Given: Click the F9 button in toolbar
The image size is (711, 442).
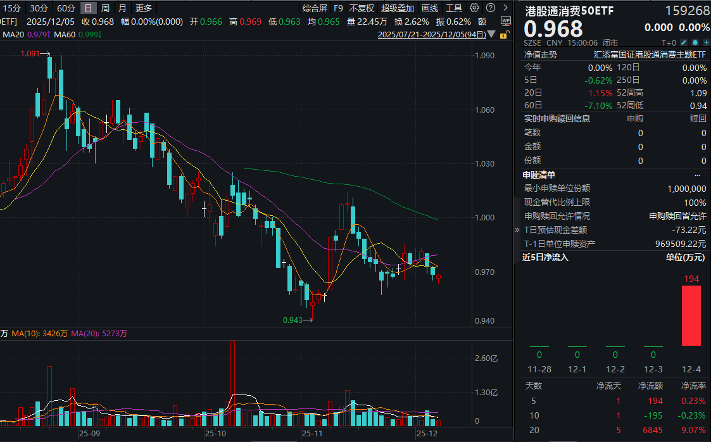Looking at the screenshot, I should 338,8.
